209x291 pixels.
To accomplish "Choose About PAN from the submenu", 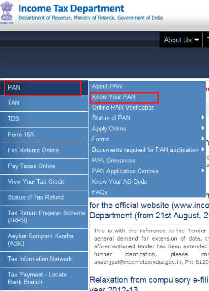I will [107, 86].
